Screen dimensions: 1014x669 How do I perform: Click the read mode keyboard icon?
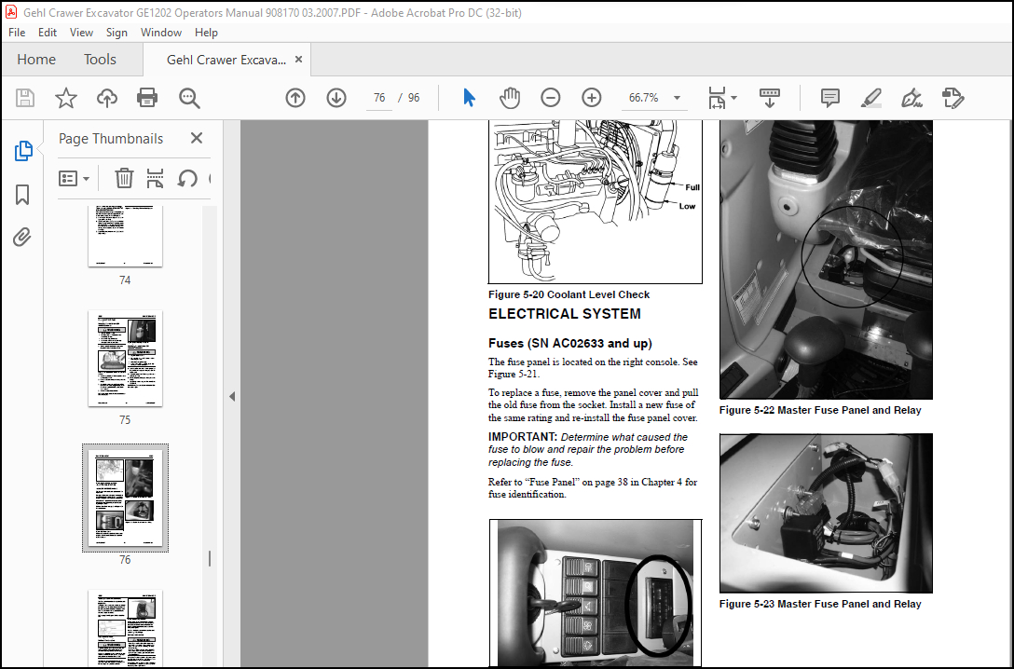770,98
